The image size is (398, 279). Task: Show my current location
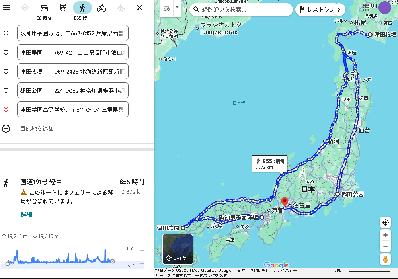tap(386, 222)
